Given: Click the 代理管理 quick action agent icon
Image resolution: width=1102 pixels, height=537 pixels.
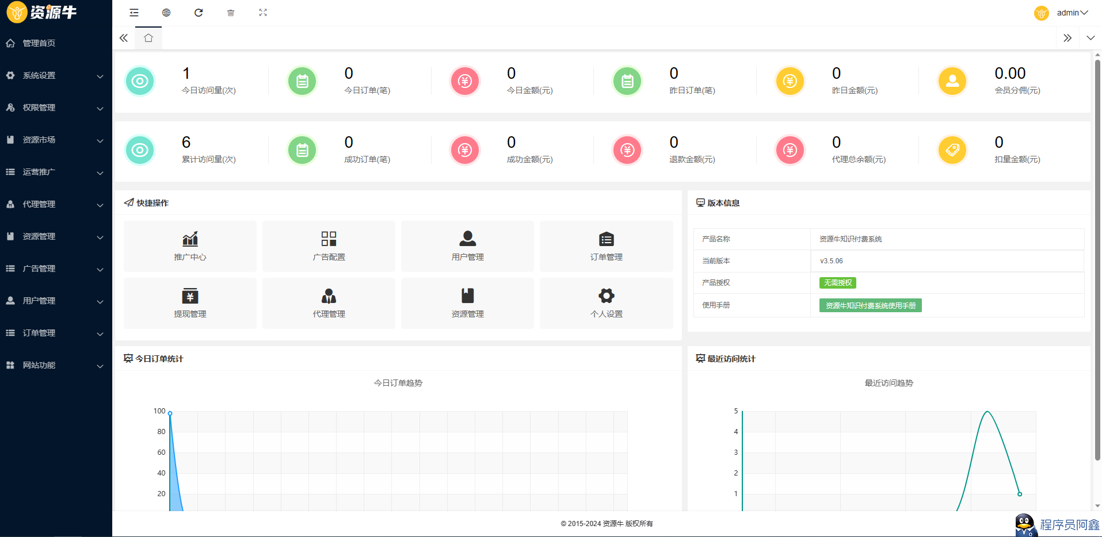Looking at the screenshot, I should click(x=329, y=296).
